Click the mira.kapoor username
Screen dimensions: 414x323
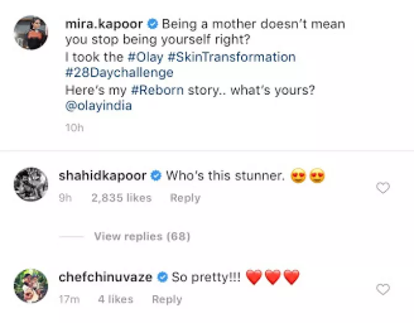click(103, 24)
